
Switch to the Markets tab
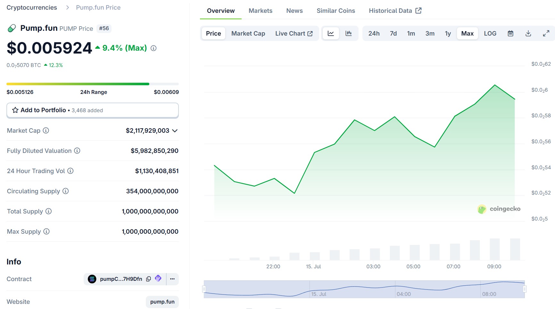[260, 10]
